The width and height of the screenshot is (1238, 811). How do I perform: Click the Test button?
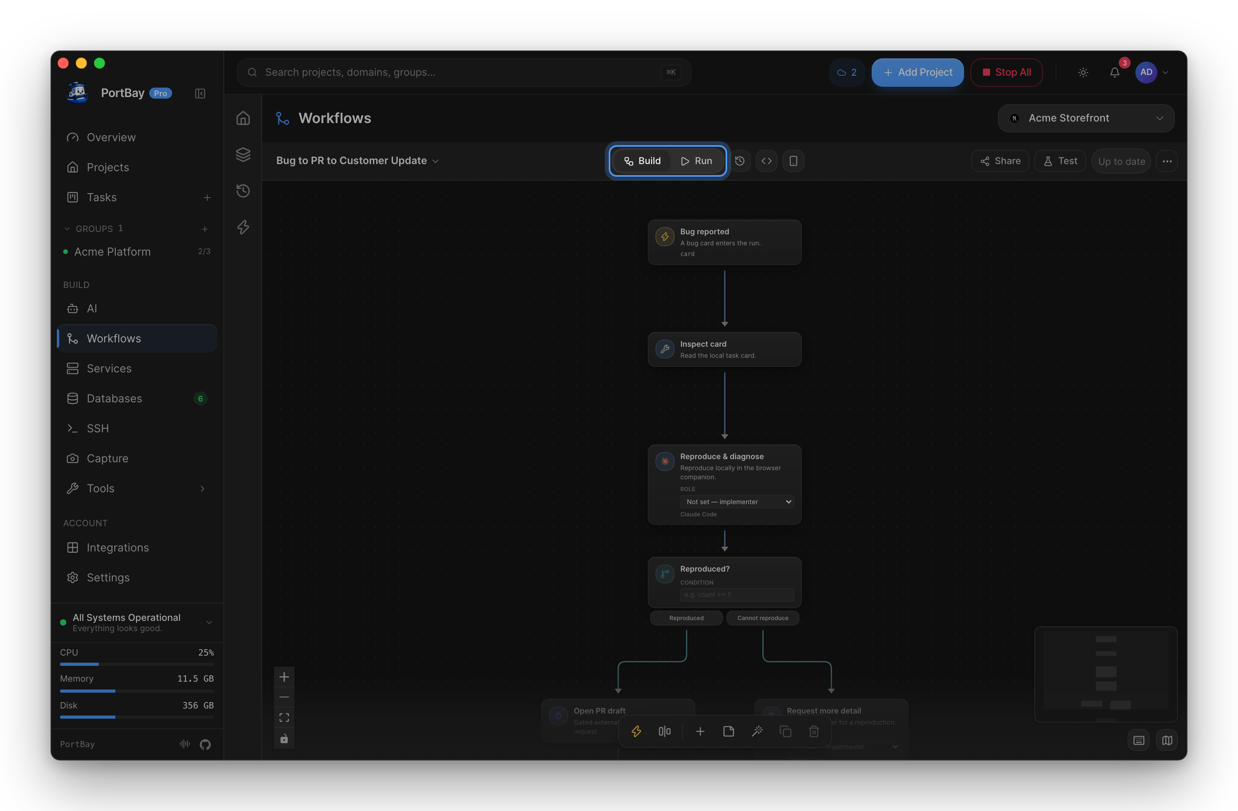1060,161
